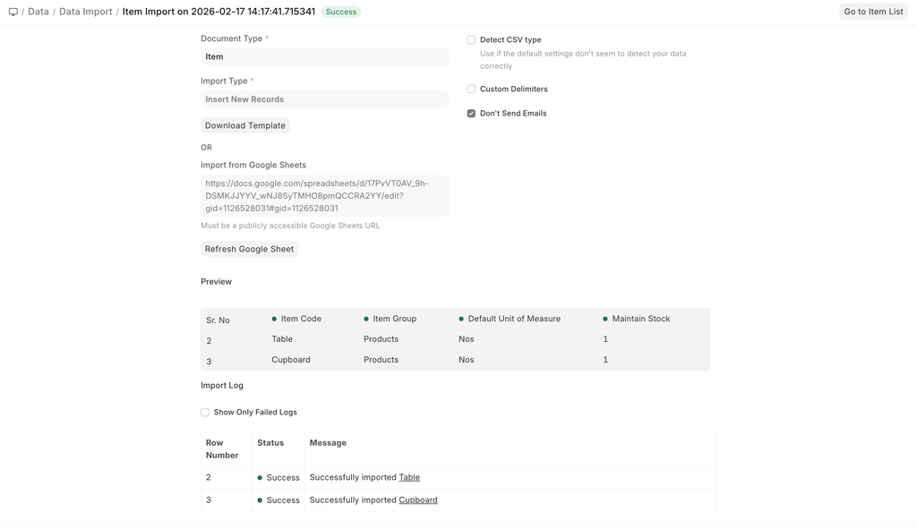Open the Import Type dropdown
The width and height of the screenshot is (917, 529).
click(324, 99)
